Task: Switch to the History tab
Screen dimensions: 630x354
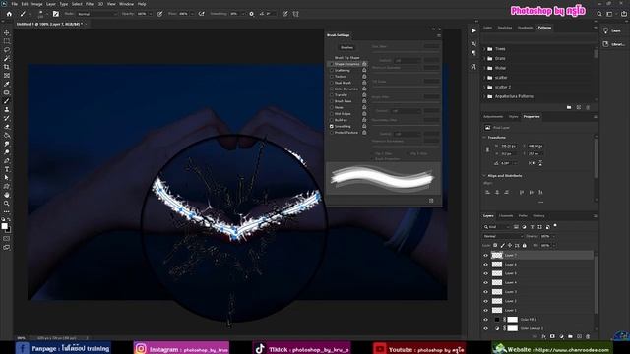Action: [538, 216]
